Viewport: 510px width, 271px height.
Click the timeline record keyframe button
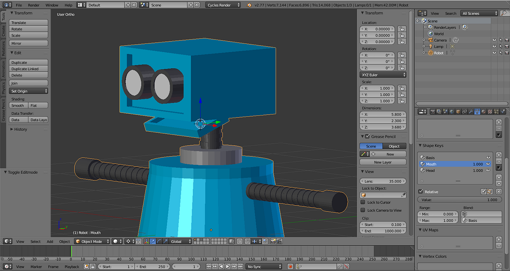tap(290, 267)
